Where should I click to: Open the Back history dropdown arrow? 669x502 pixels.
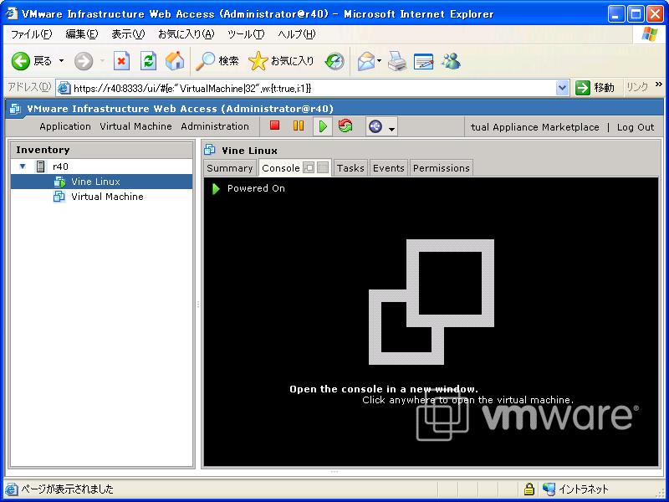pos(61,61)
